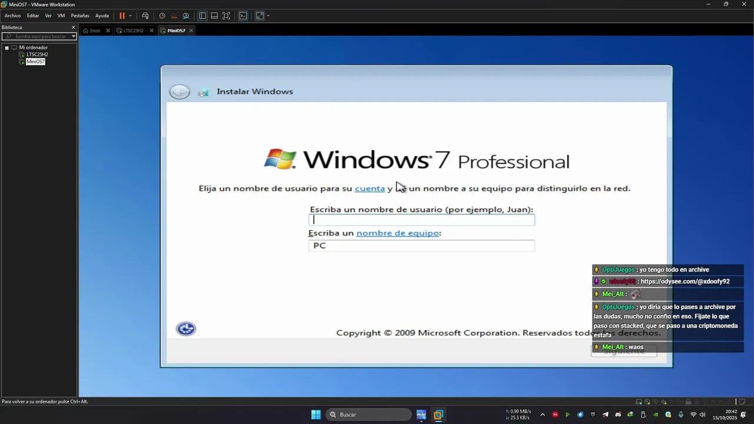Revert to snapshot toolbar icon
This screenshot has width=754, height=424.
pos(174,16)
